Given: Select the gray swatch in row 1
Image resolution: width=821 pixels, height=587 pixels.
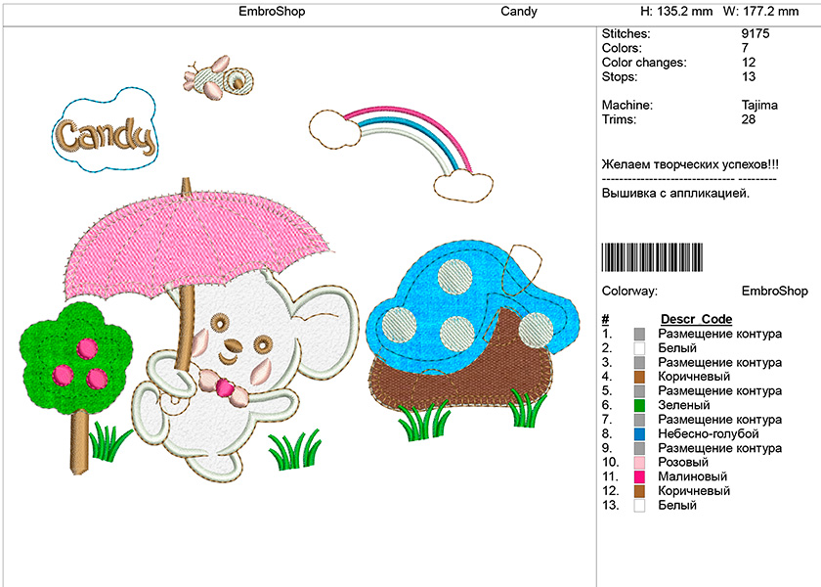Looking at the screenshot, I should coord(639,335).
